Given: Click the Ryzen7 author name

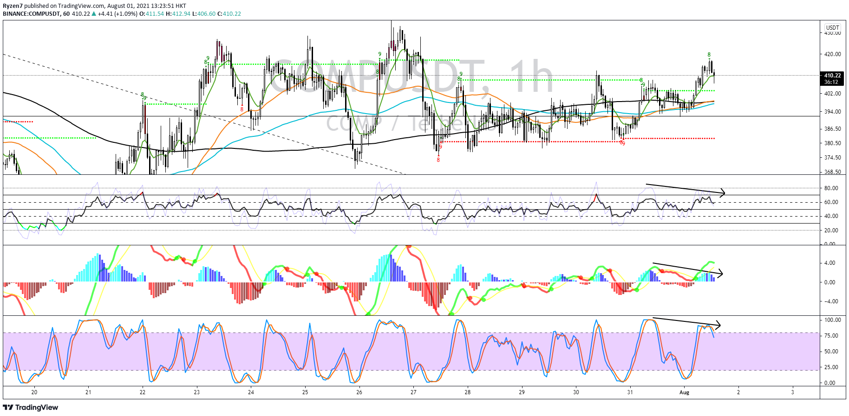Looking at the screenshot, I should point(13,6).
